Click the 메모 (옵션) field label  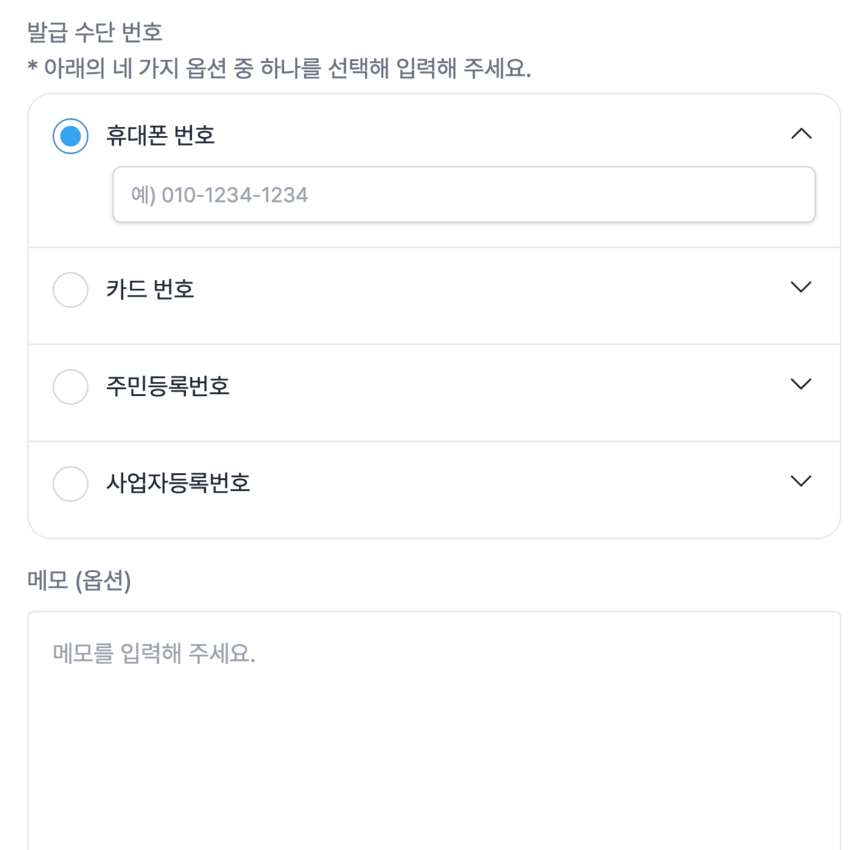[79, 580]
